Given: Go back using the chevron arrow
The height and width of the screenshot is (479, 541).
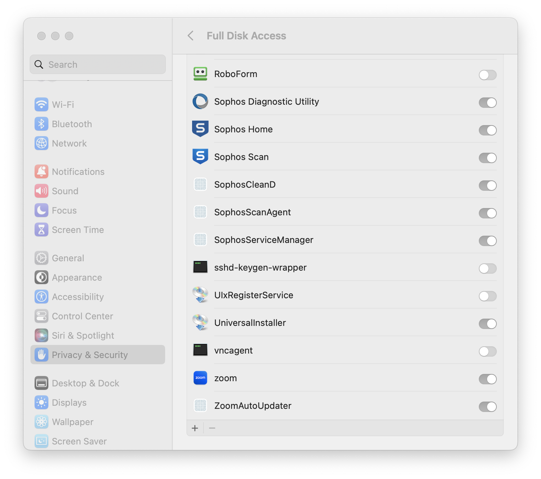Looking at the screenshot, I should point(191,36).
